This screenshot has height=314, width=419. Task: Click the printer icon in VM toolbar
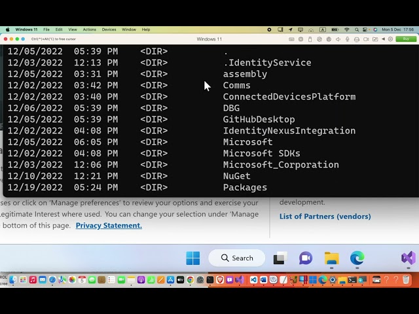pos(357,39)
